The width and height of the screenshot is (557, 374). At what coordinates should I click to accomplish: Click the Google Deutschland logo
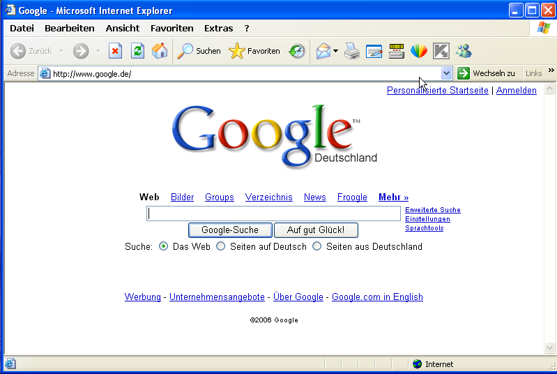pyautogui.click(x=274, y=136)
